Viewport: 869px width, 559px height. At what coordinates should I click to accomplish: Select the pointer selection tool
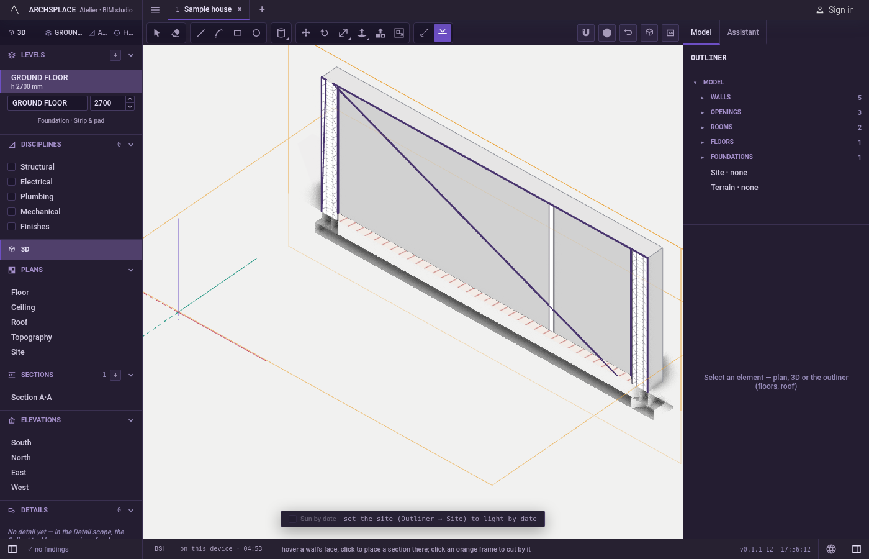157,33
